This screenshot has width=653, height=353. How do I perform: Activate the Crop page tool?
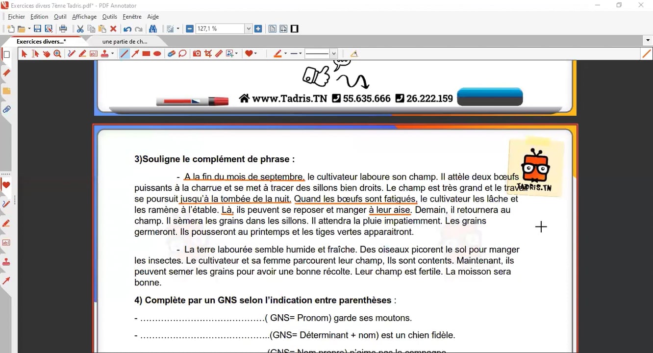pos(208,54)
